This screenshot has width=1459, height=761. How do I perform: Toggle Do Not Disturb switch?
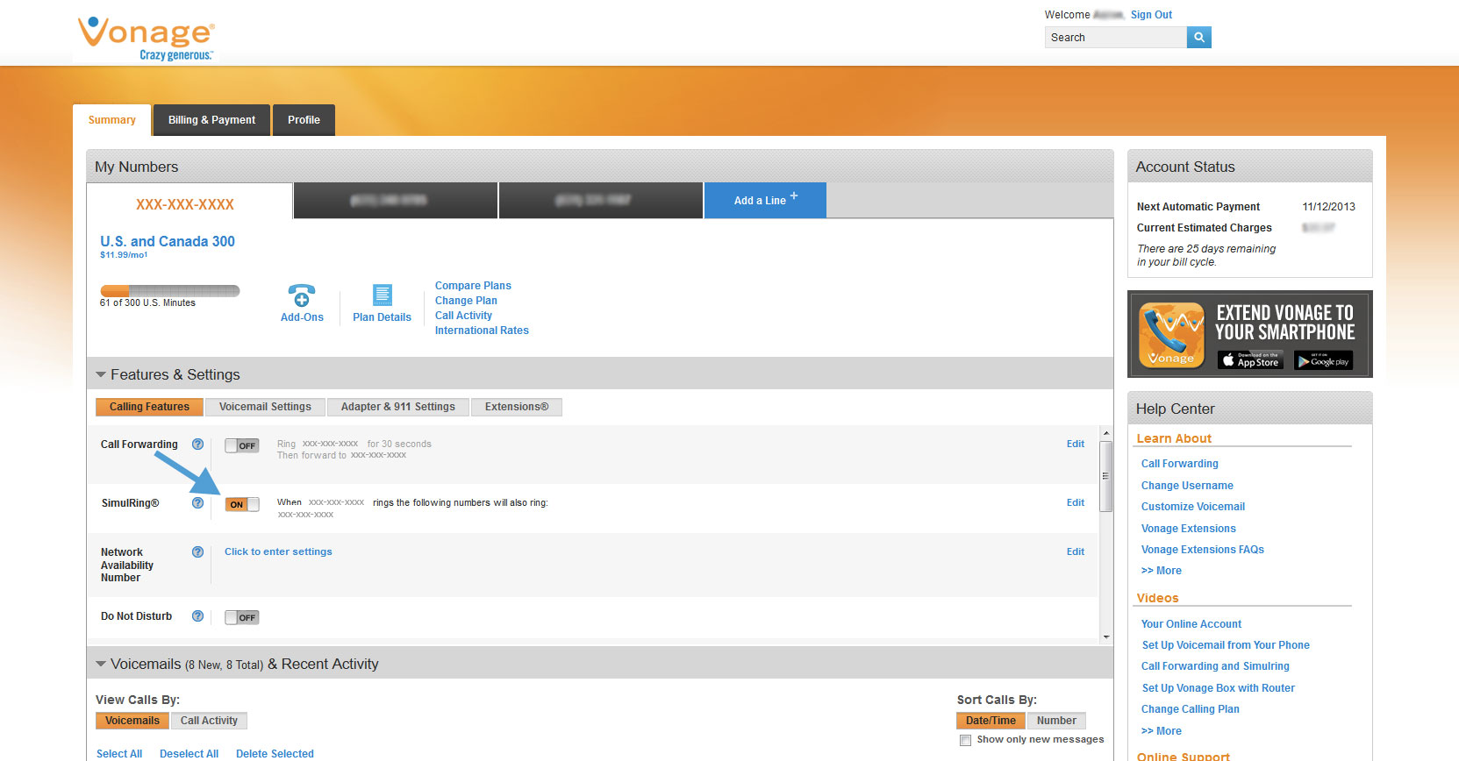tap(242, 617)
